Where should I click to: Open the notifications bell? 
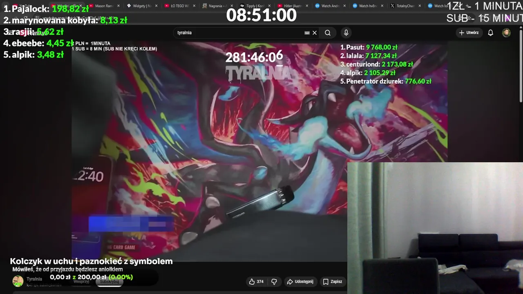tap(491, 33)
